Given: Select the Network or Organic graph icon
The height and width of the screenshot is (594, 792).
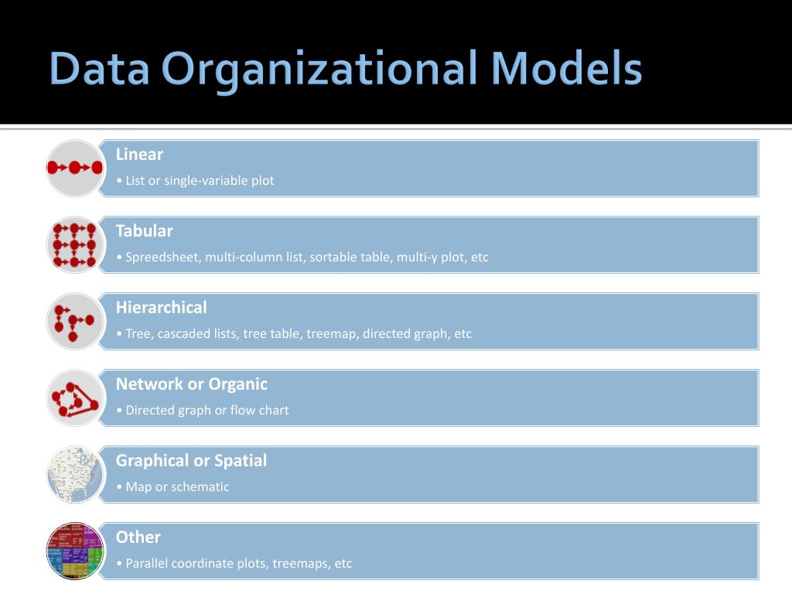Looking at the screenshot, I should point(75,398).
